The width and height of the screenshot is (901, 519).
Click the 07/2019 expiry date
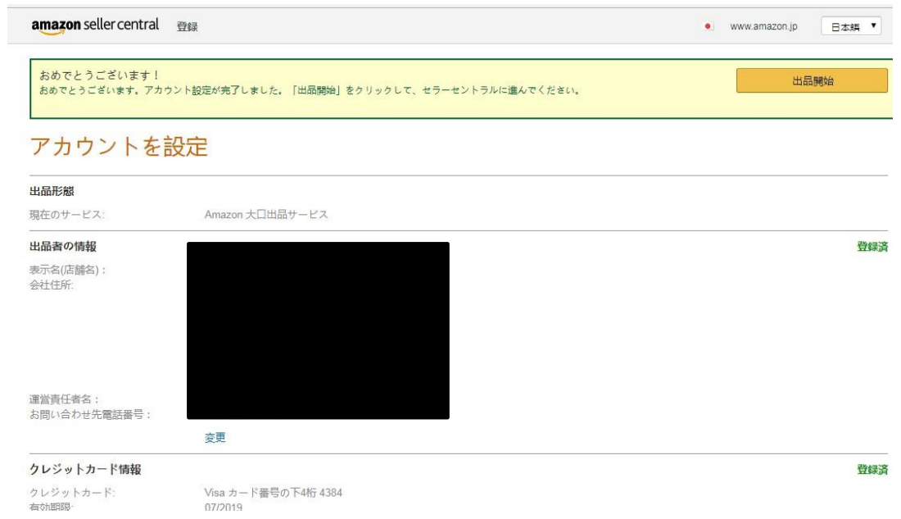pos(223,508)
